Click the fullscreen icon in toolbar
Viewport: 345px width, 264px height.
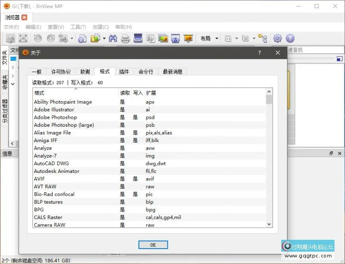pos(23,38)
